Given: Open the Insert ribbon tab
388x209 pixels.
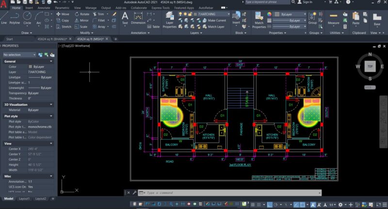Looking at the screenshot, I should 29,8.
